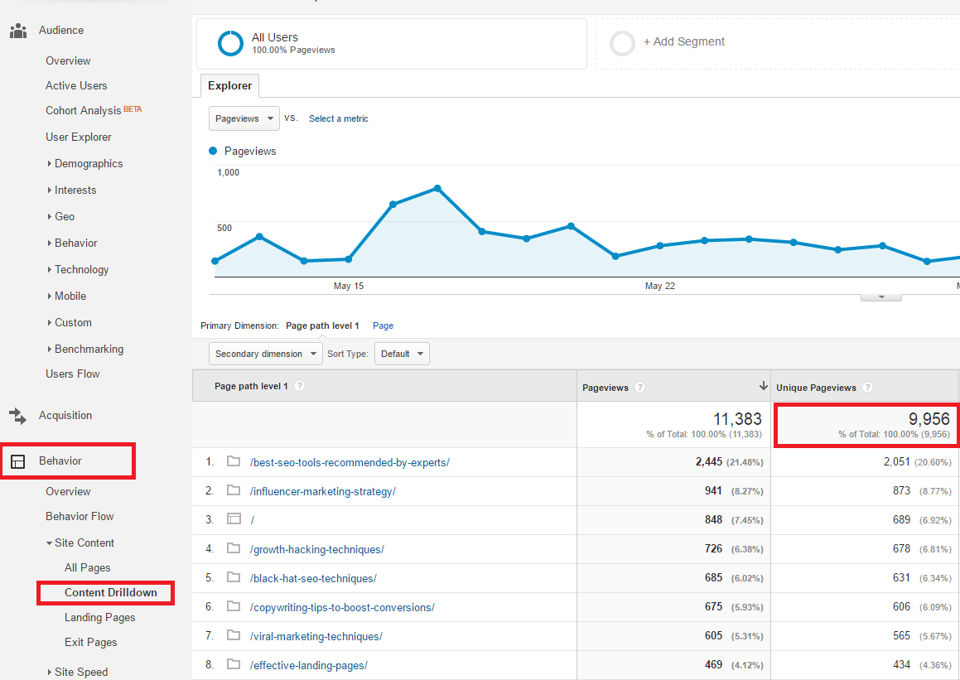Click the Audience people icon
Viewport: 960px width, 680px height.
tap(17, 31)
